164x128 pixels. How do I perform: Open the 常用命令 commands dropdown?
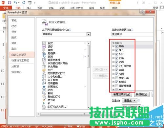pos(89,34)
